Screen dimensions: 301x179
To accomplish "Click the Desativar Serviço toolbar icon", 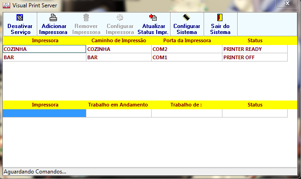I will point(20,17).
